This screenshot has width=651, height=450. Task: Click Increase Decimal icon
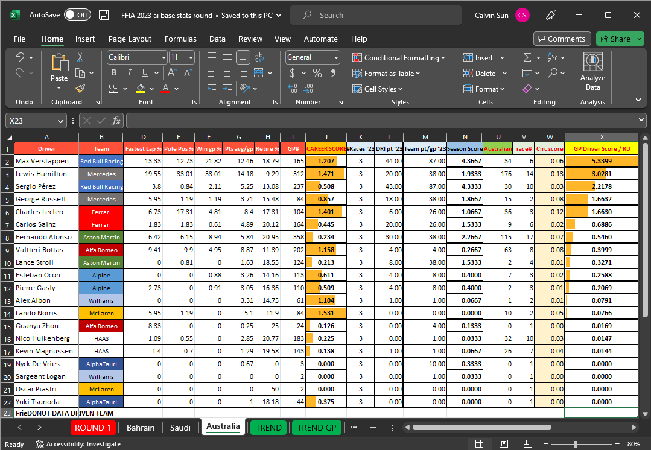point(292,89)
